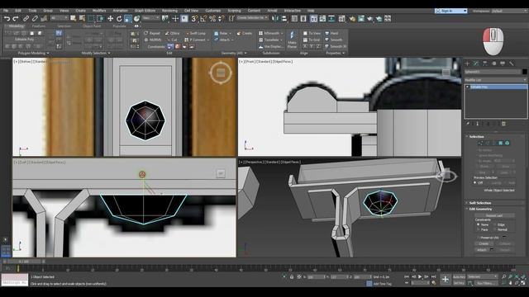The image size is (529, 297).
Task: Click the Pan View hand icon
Action: pyautogui.click(x=510, y=283)
